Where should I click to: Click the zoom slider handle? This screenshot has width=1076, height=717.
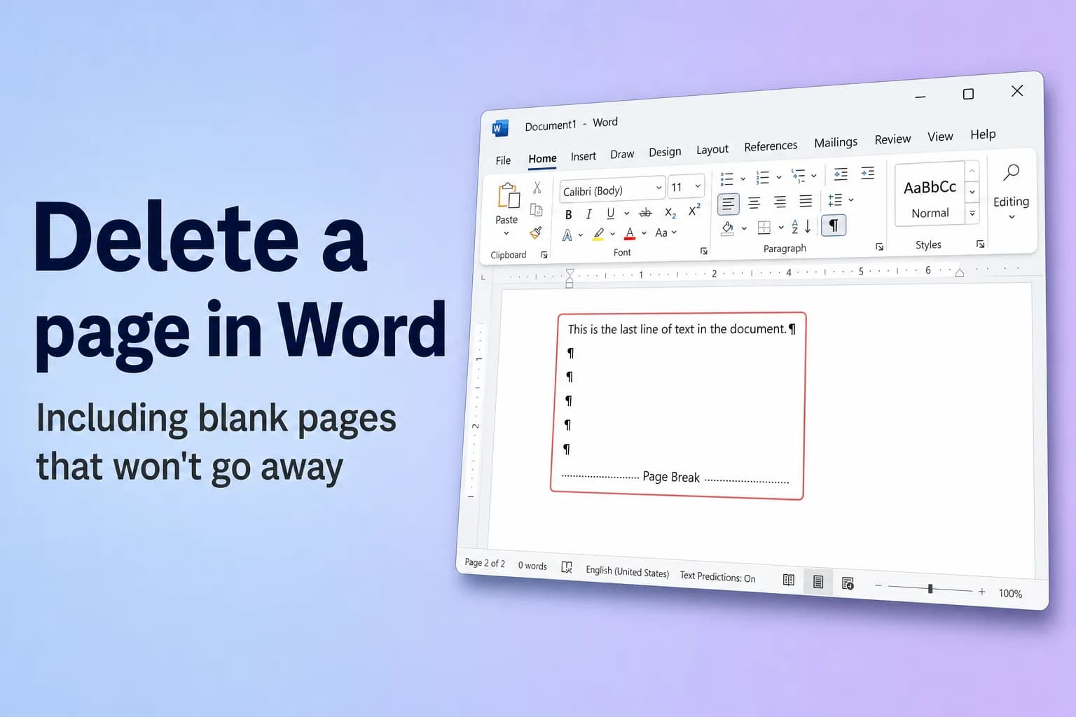pos(930,589)
